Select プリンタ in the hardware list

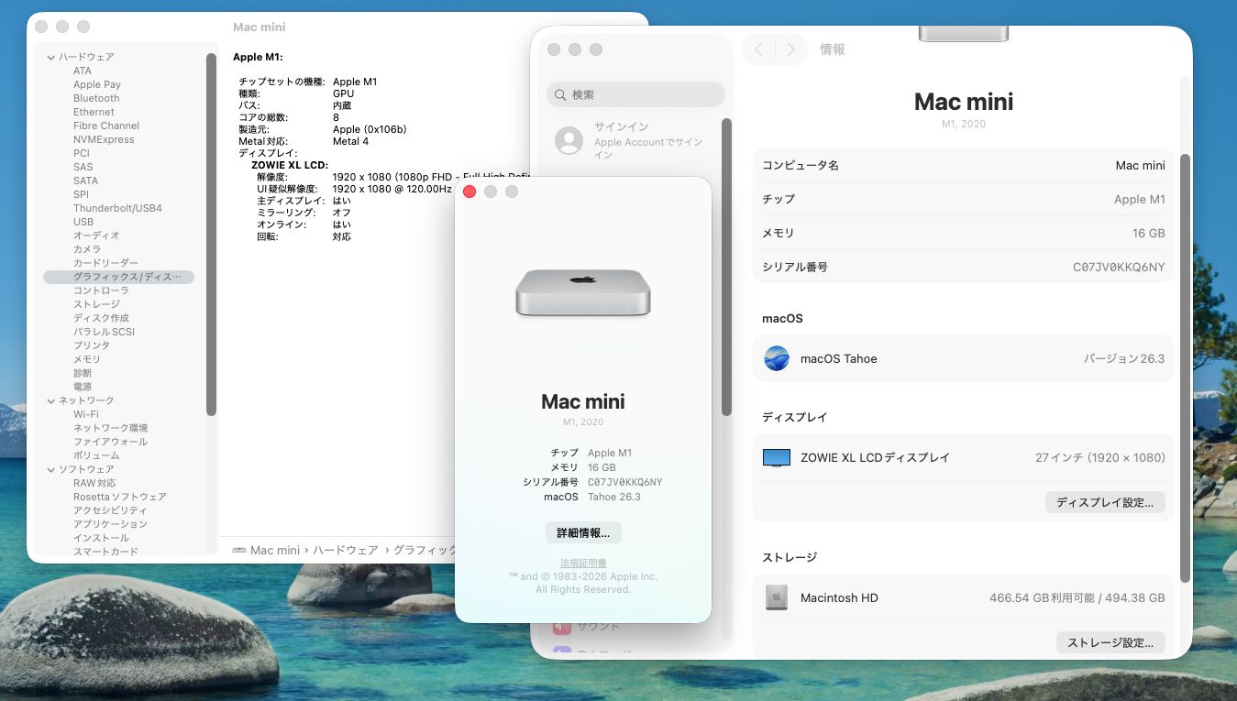92,345
